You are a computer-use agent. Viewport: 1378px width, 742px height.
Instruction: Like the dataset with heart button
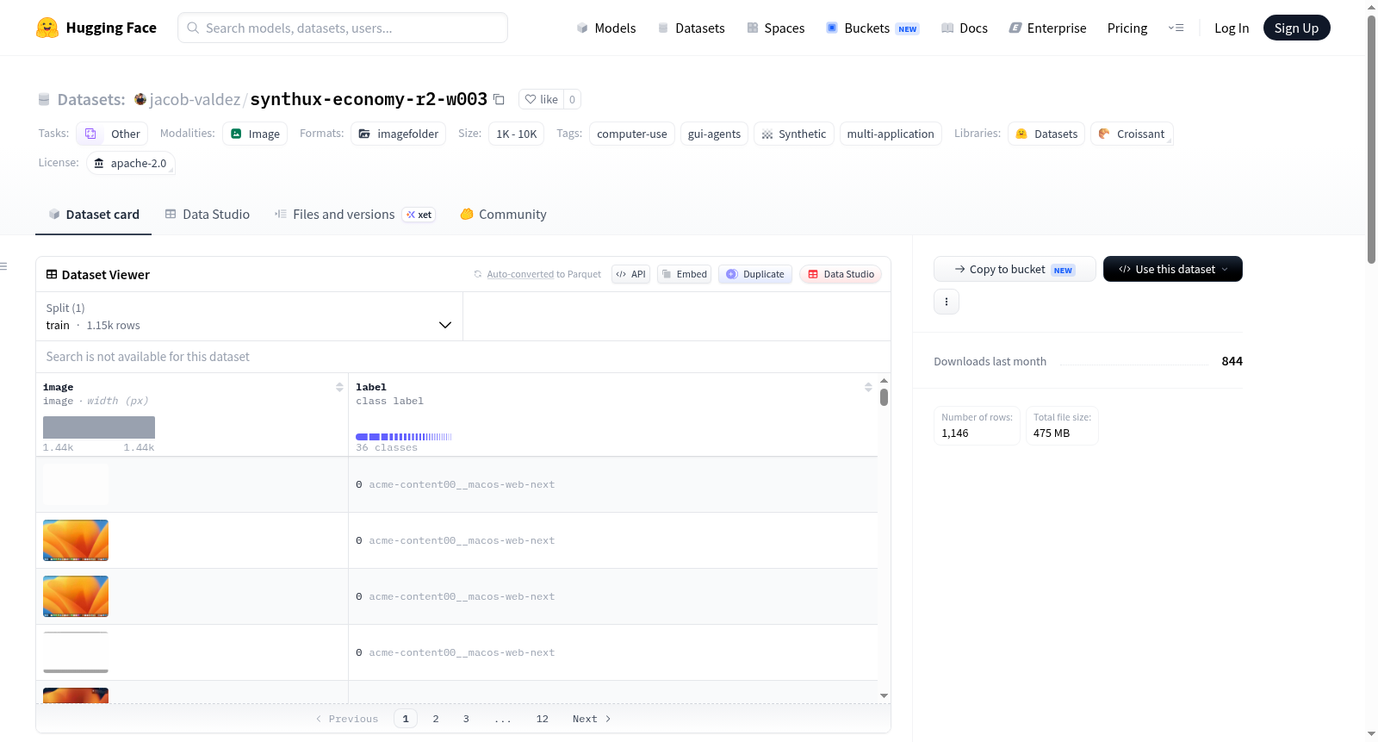coord(542,99)
